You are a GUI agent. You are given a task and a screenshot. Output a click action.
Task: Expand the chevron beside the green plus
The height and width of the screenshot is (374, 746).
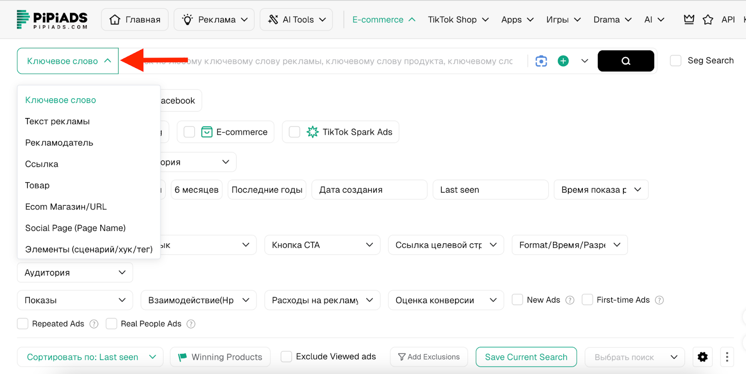[585, 61]
